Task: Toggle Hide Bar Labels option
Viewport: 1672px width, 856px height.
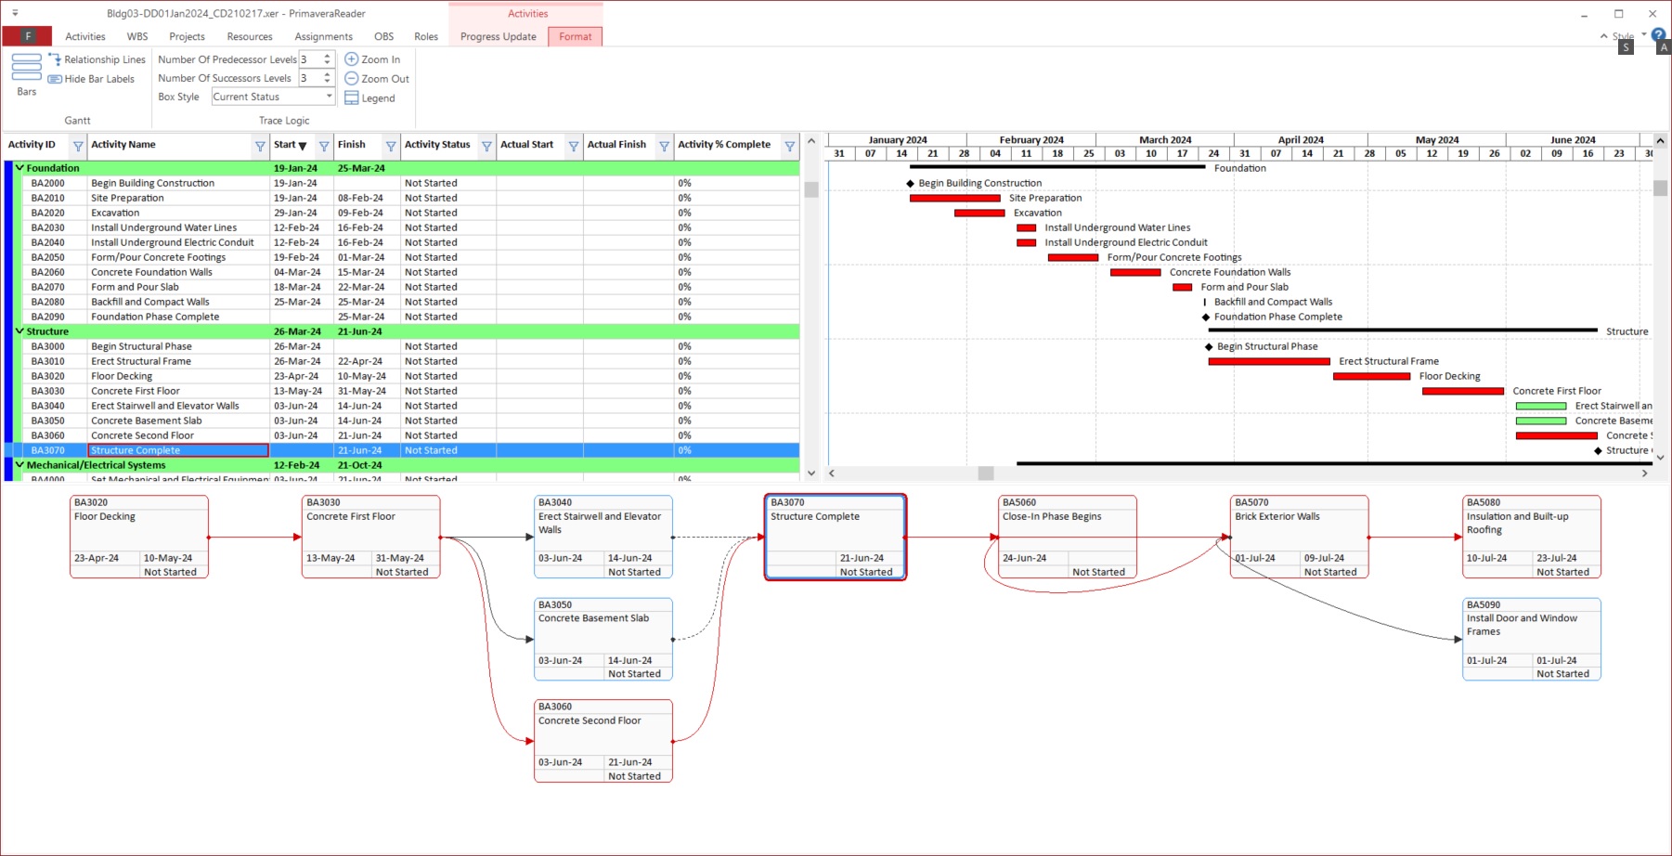Action: [x=91, y=79]
